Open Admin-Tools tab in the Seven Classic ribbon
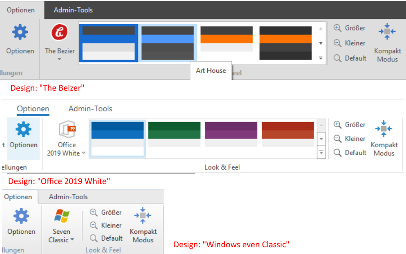Screen dimensions: 406x254 (68, 197)
